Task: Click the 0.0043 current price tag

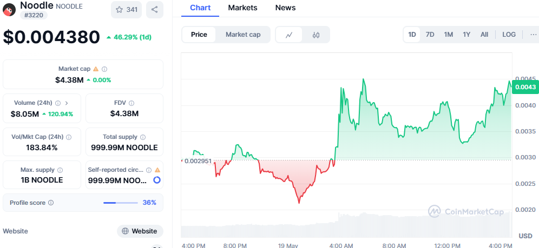Action: [x=525, y=87]
